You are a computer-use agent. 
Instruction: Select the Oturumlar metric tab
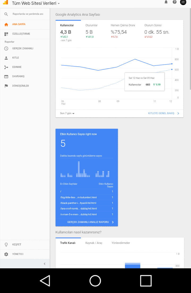[92, 31]
